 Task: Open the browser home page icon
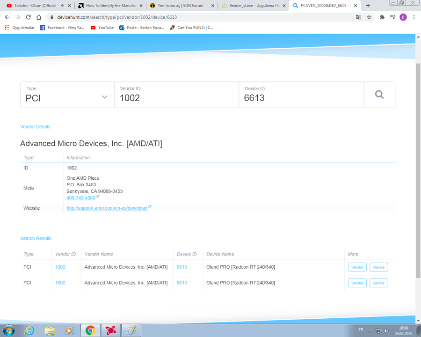coord(39,17)
